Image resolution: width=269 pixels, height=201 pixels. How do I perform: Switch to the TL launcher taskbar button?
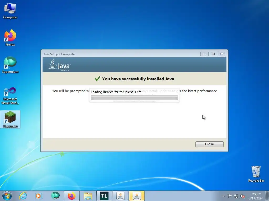click(x=104, y=196)
